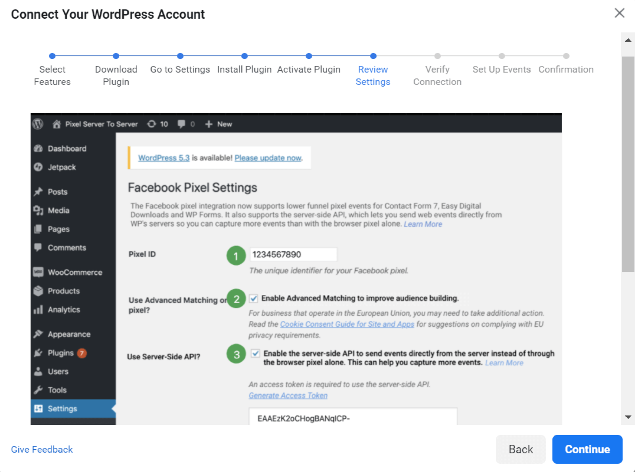Click the Comments icon in sidebar
The height and width of the screenshot is (472, 635).
[x=38, y=247]
